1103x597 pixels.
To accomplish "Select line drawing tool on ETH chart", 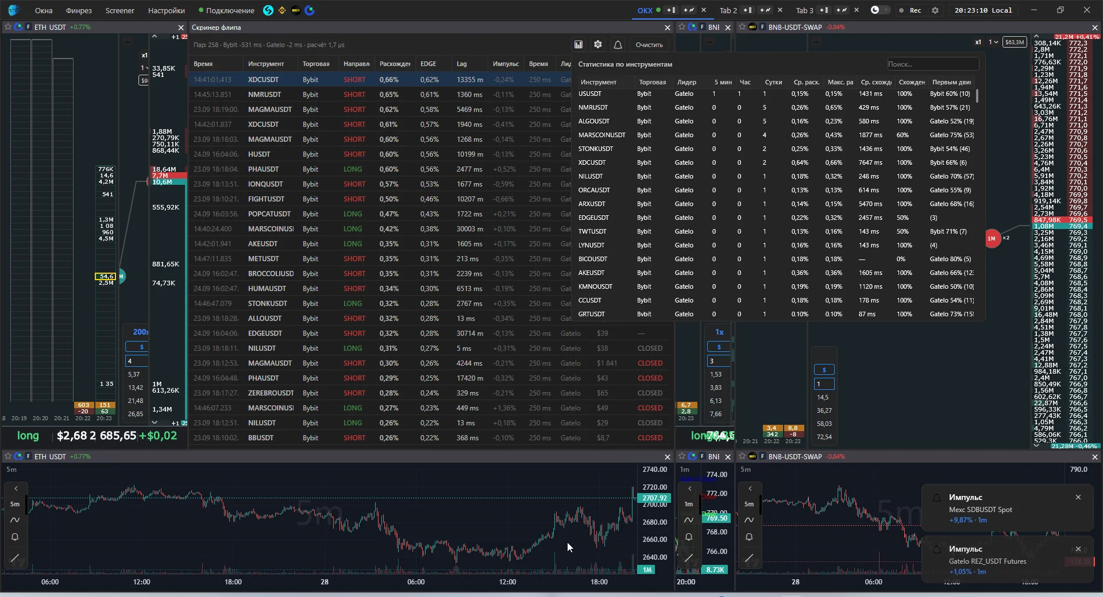I will pyautogui.click(x=15, y=558).
